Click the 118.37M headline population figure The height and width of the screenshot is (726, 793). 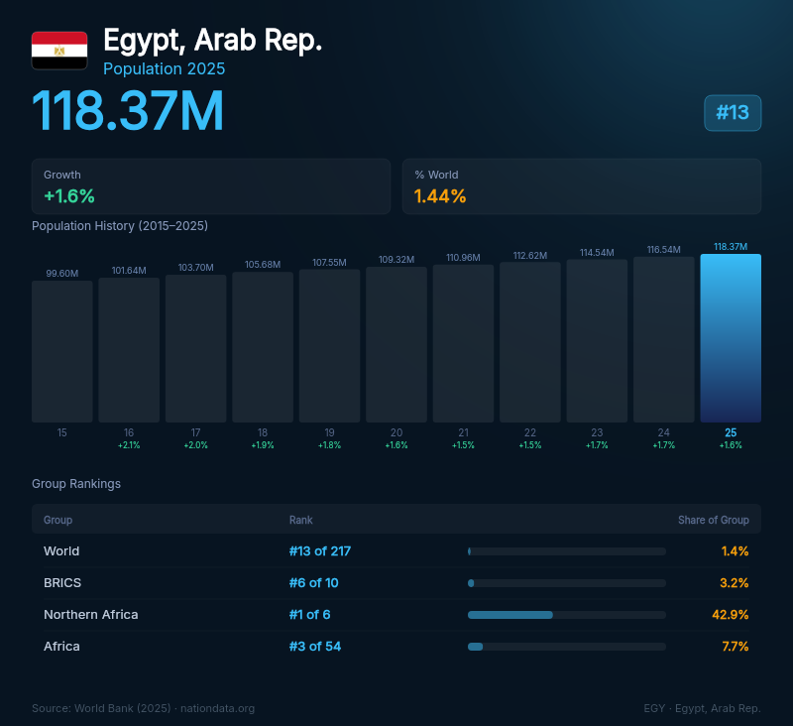point(128,111)
